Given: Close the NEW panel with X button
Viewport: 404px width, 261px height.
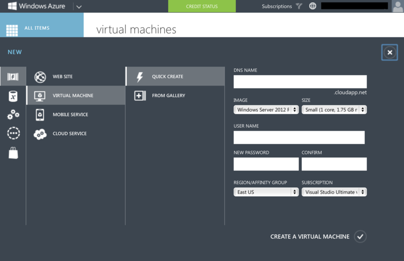Looking at the screenshot, I should (390, 53).
